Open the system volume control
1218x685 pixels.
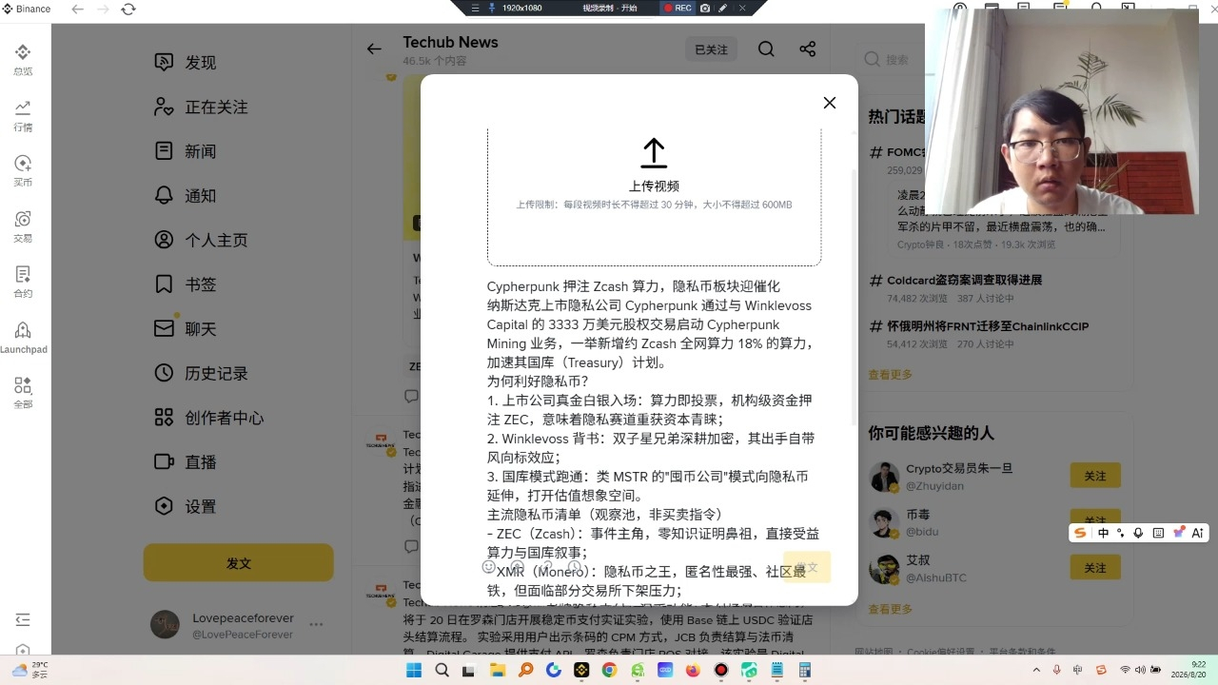pos(1141,671)
